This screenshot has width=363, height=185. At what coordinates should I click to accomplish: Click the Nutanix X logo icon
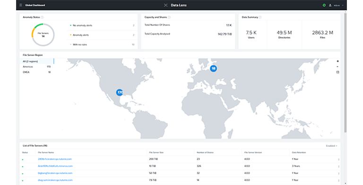(x=166, y=5)
